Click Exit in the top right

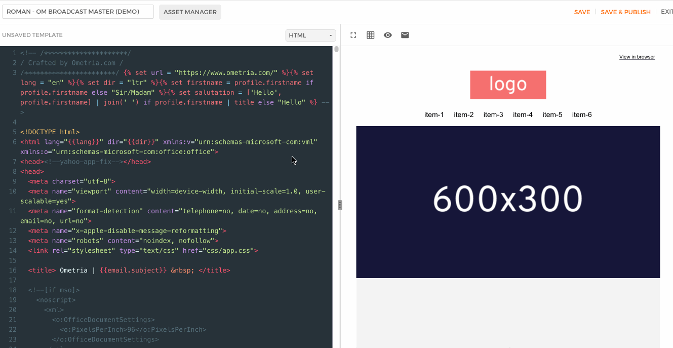[666, 12]
